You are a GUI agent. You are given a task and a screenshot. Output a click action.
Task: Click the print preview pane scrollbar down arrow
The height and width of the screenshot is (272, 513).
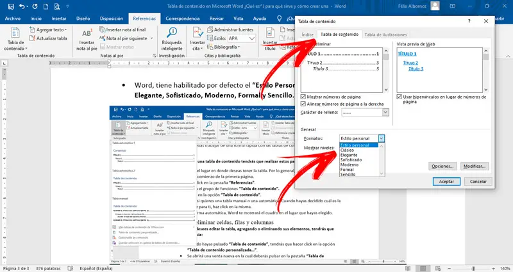click(386, 90)
